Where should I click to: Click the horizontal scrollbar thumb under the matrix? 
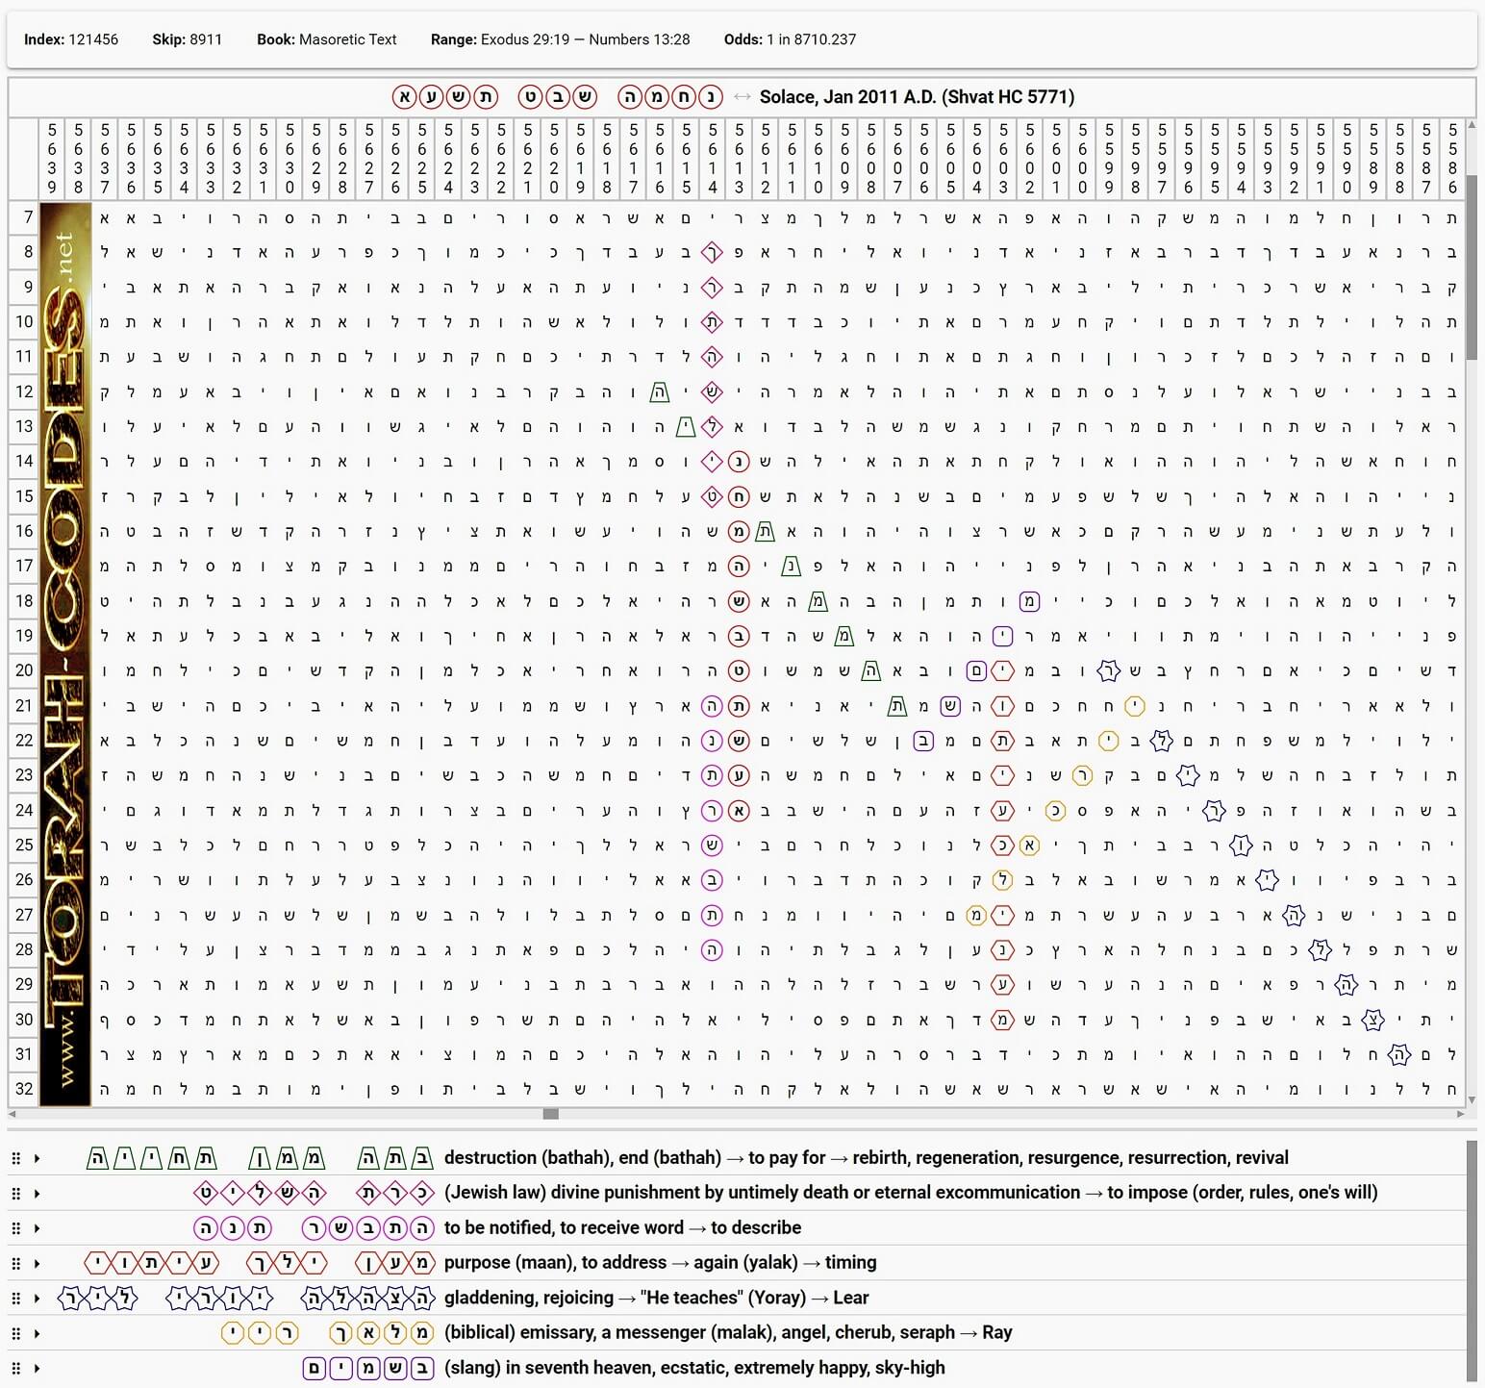(551, 1114)
